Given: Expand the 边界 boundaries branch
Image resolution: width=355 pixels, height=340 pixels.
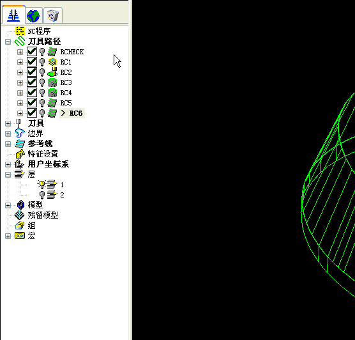Looking at the screenshot, I should coord(8,134).
